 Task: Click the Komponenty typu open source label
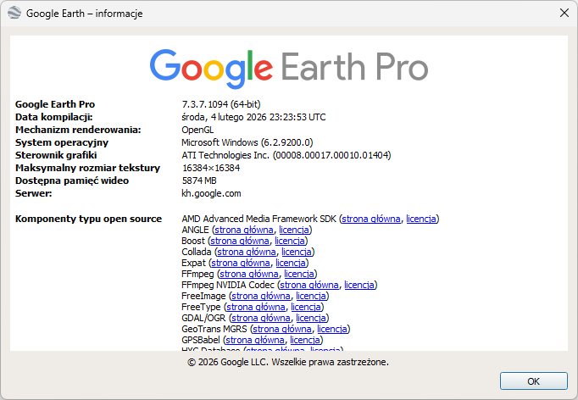tap(88, 219)
